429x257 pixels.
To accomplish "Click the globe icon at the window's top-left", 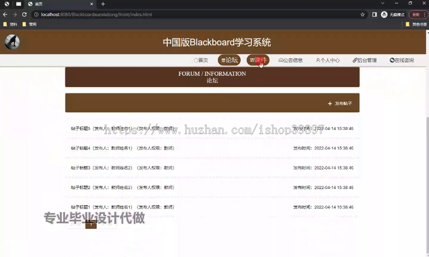I will point(7,4).
